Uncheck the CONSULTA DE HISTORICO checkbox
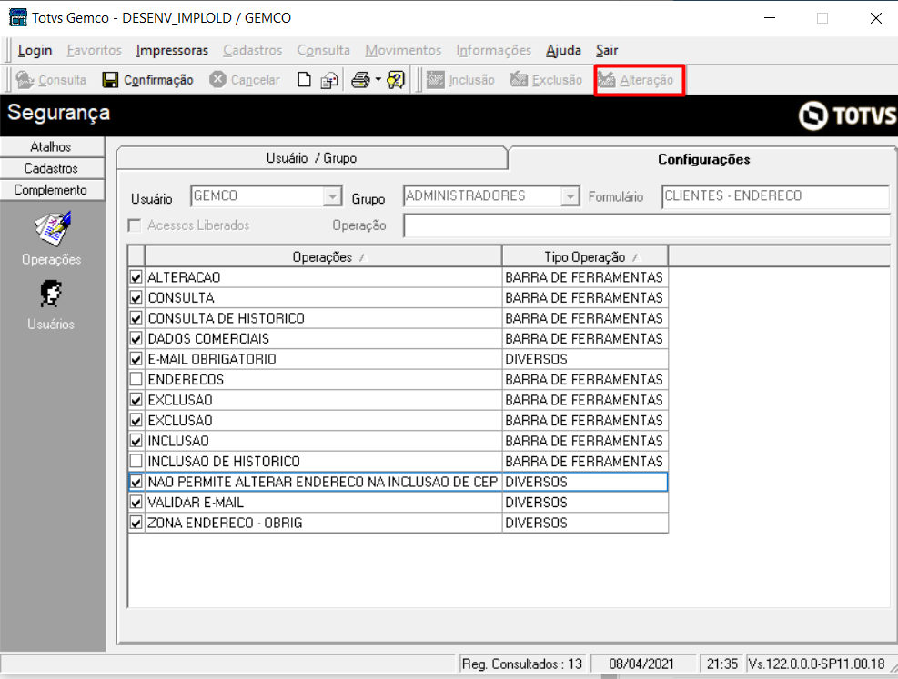Viewport: 898px width, 679px height. coord(136,318)
